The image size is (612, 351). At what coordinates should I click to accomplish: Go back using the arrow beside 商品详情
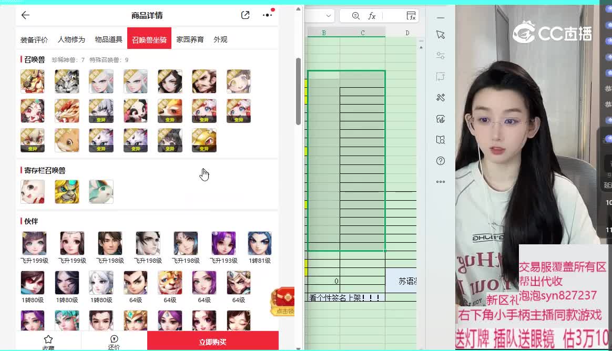click(25, 15)
